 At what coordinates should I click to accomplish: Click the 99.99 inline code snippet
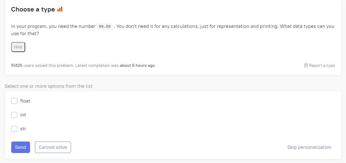point(105,26)
